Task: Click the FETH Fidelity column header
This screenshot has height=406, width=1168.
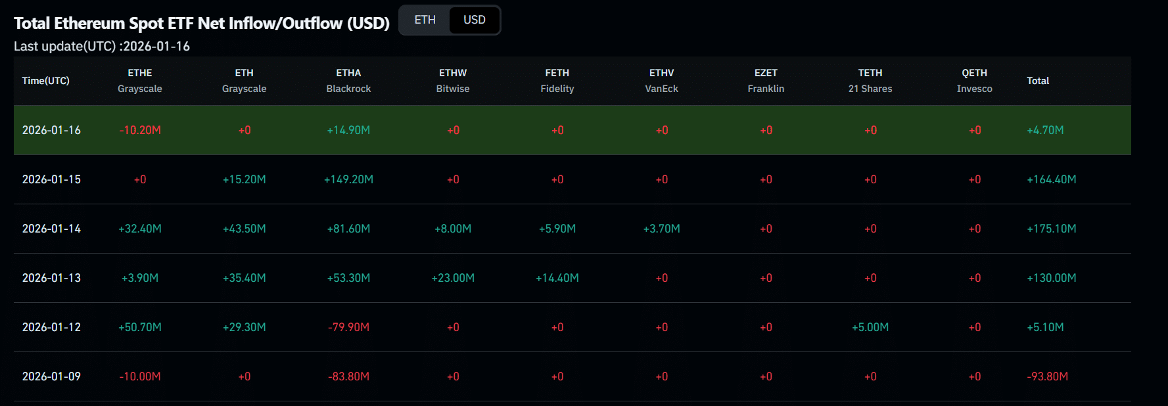Action: pos(557,80)
